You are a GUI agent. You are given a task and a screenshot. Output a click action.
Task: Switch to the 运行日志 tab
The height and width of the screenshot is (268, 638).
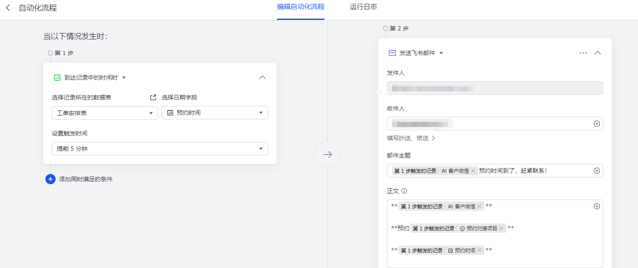[x=363, y=7]
